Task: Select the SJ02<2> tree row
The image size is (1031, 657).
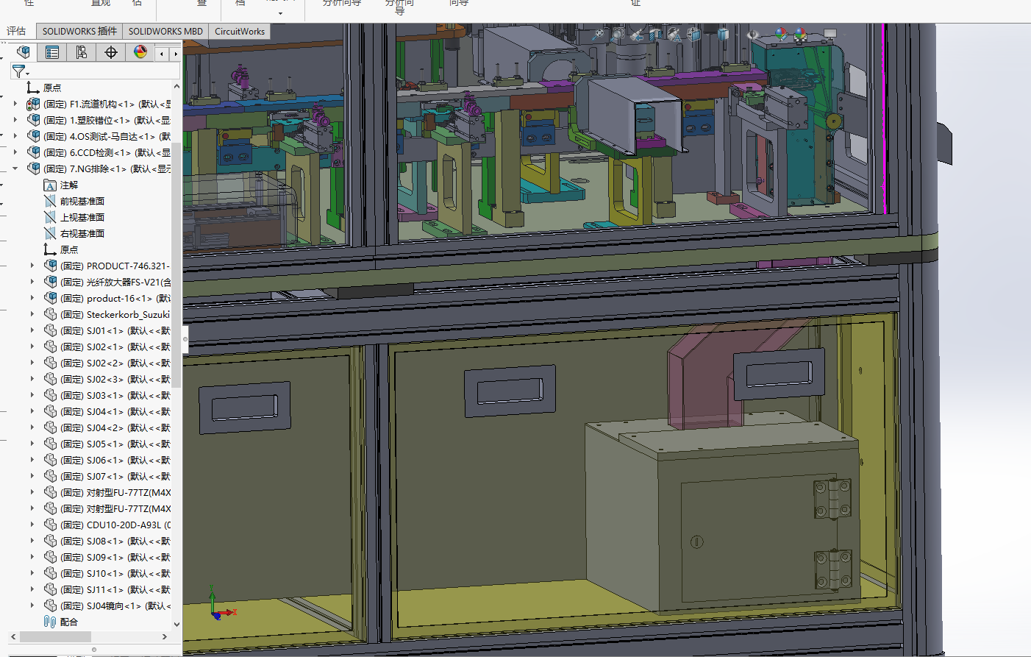Action: 107,363
